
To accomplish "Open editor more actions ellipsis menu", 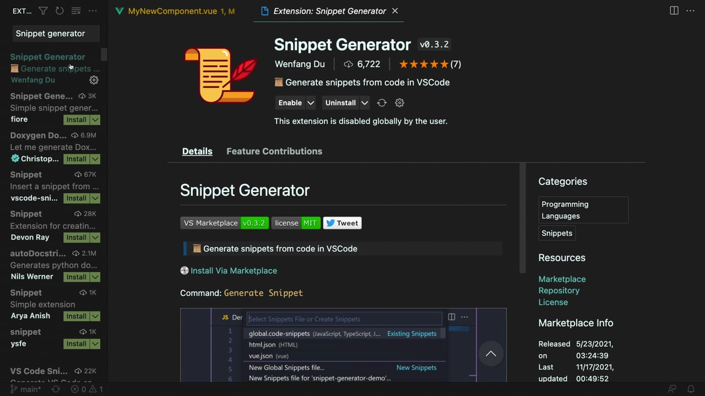I will click(x=691, y=11).
